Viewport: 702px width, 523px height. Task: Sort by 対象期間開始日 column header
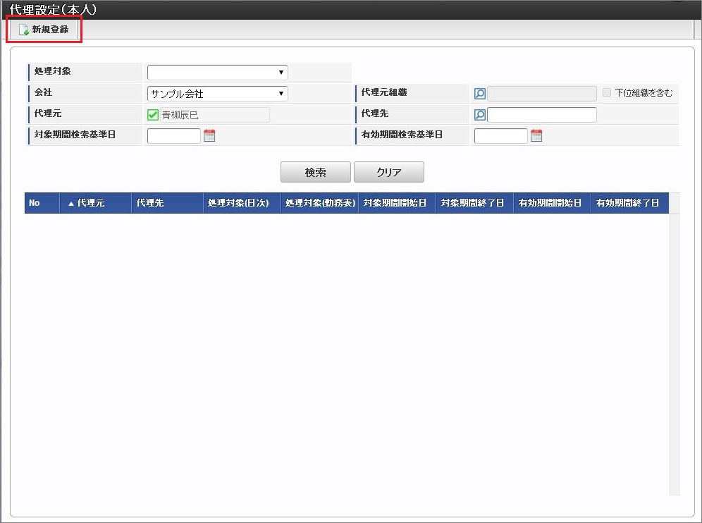[x=397, y=203]
